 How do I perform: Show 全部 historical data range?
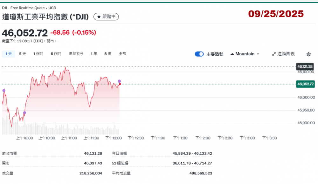point(122,54)
